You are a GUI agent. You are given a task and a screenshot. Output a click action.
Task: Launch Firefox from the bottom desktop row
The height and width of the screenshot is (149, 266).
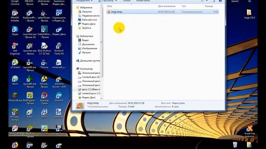pos(15,145)
